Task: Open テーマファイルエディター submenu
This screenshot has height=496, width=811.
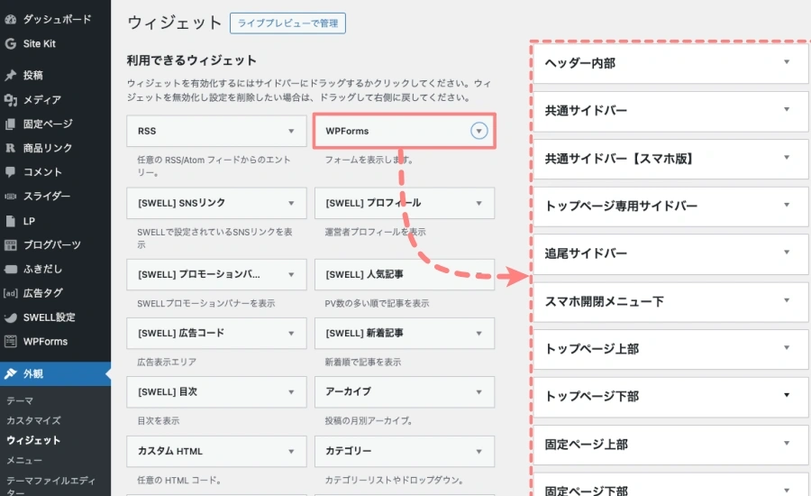Action: click(50, 487)
